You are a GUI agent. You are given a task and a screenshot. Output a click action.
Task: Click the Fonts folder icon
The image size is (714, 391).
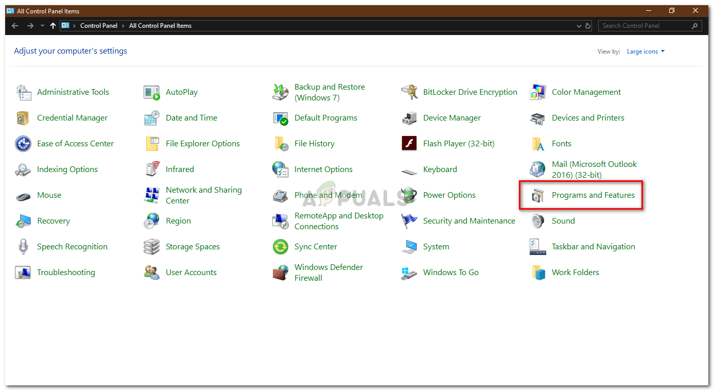[538, 144]
